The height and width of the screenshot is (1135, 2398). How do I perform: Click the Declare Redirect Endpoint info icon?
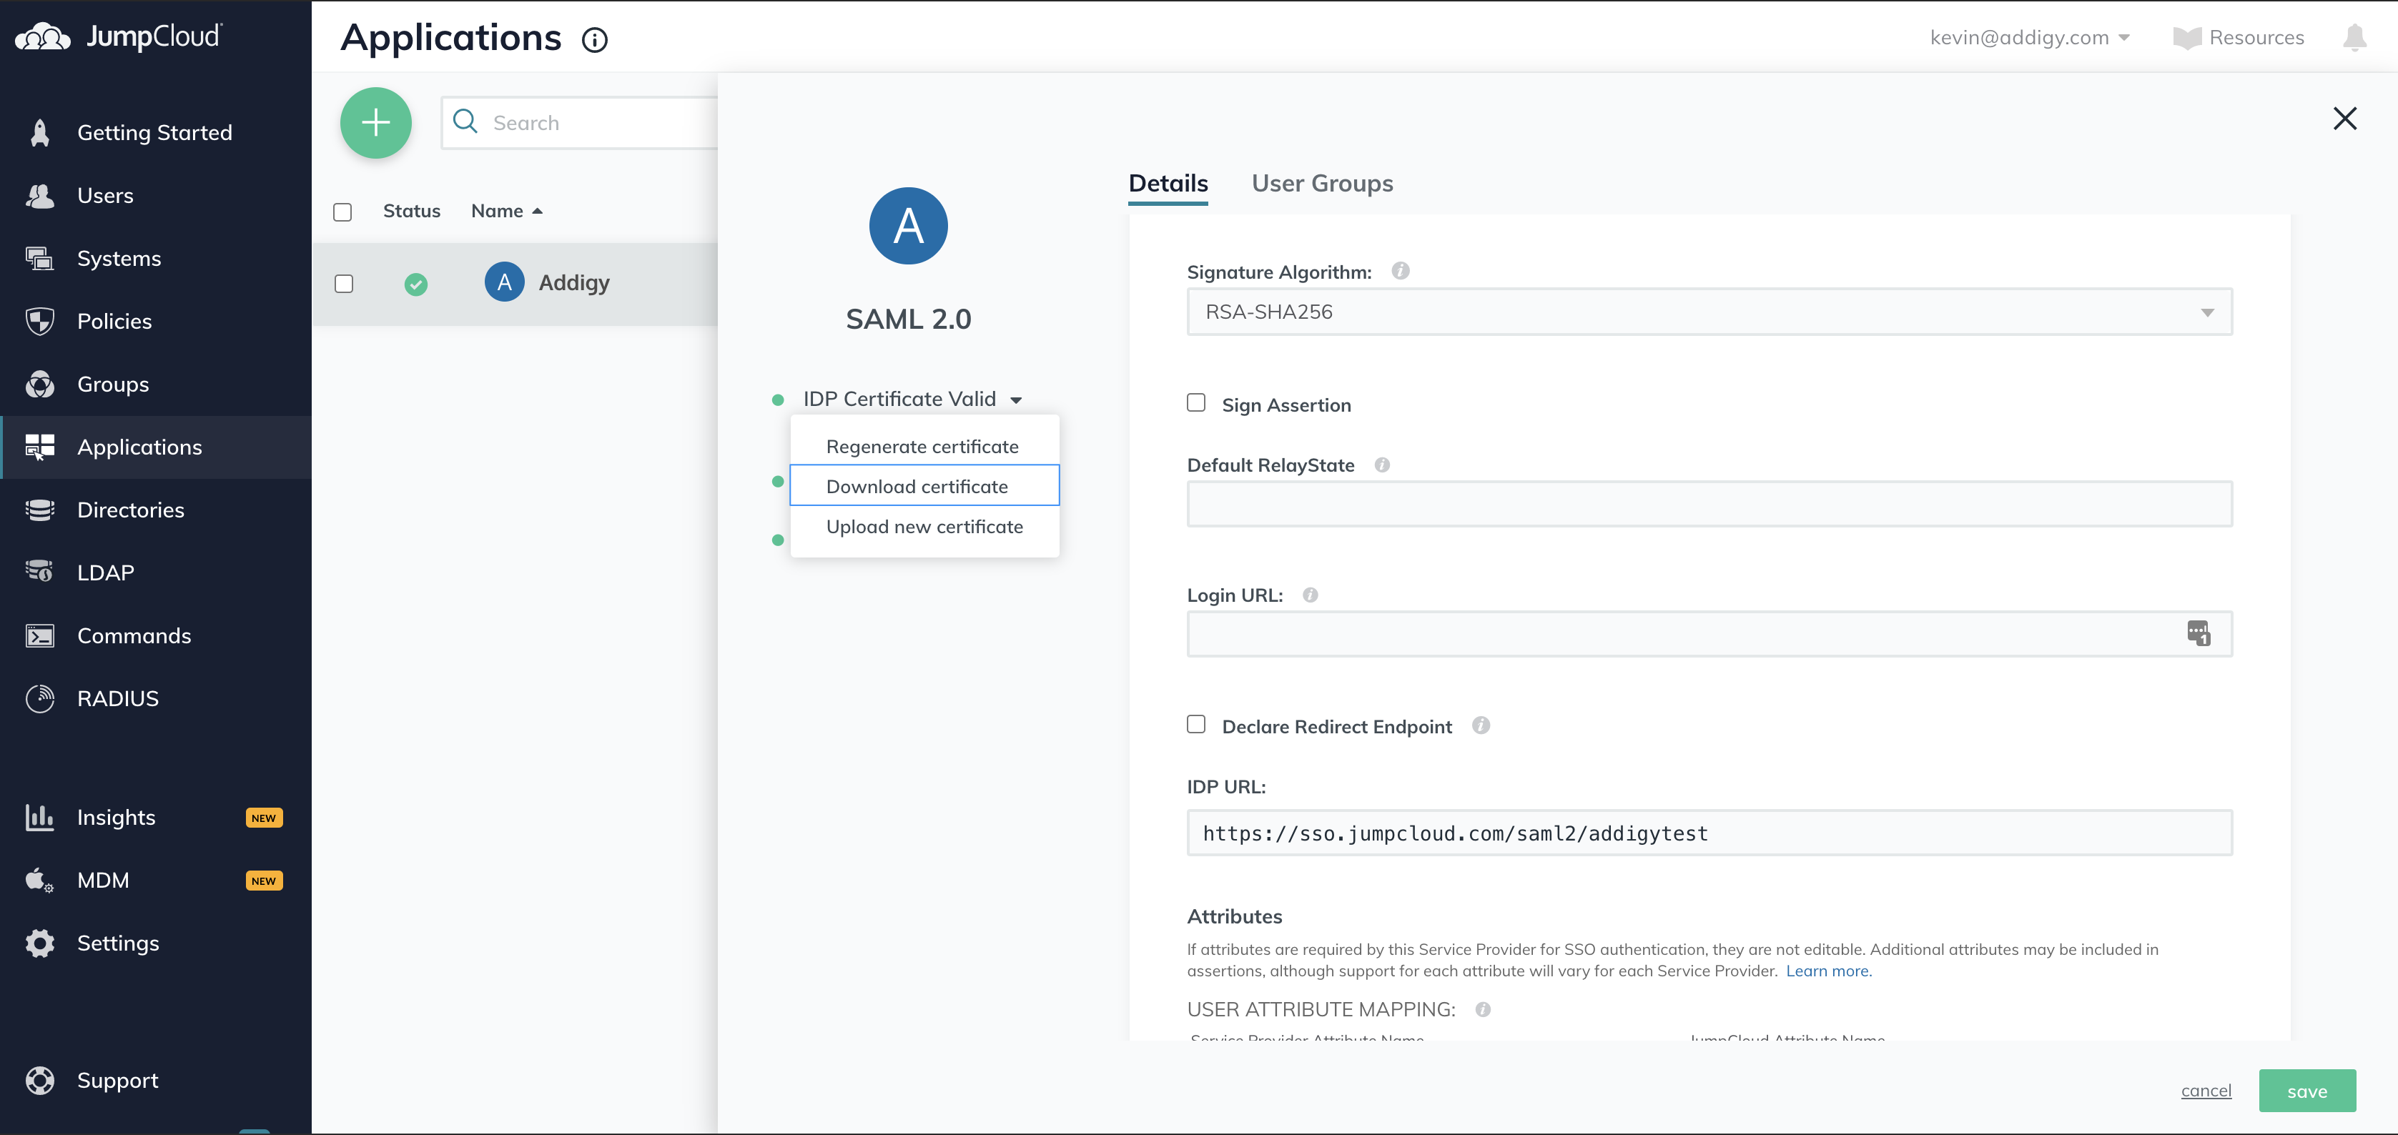(1481, 725)
